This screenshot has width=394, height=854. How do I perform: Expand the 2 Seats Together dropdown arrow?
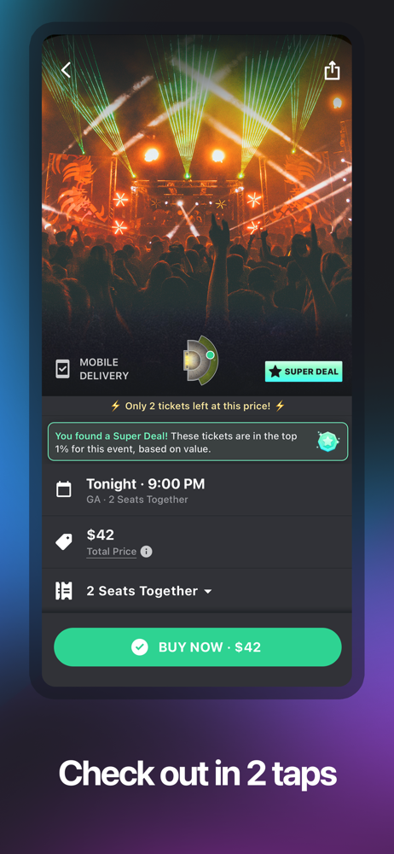coord(207,592)
